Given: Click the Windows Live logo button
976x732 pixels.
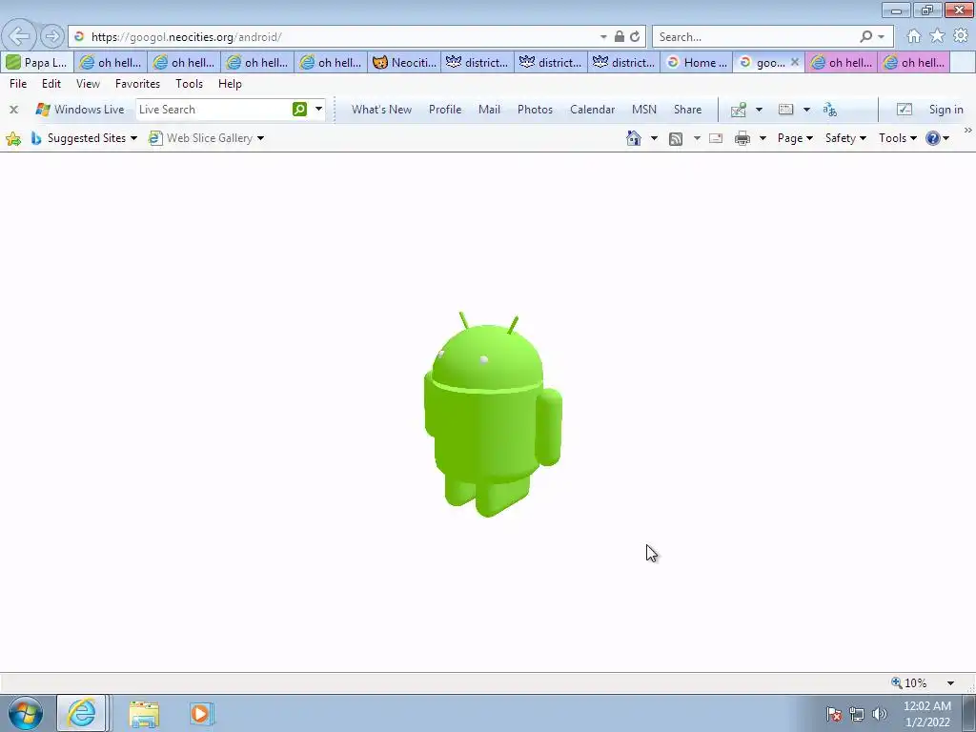Looking at the screenshot, I should click(80, 110).
